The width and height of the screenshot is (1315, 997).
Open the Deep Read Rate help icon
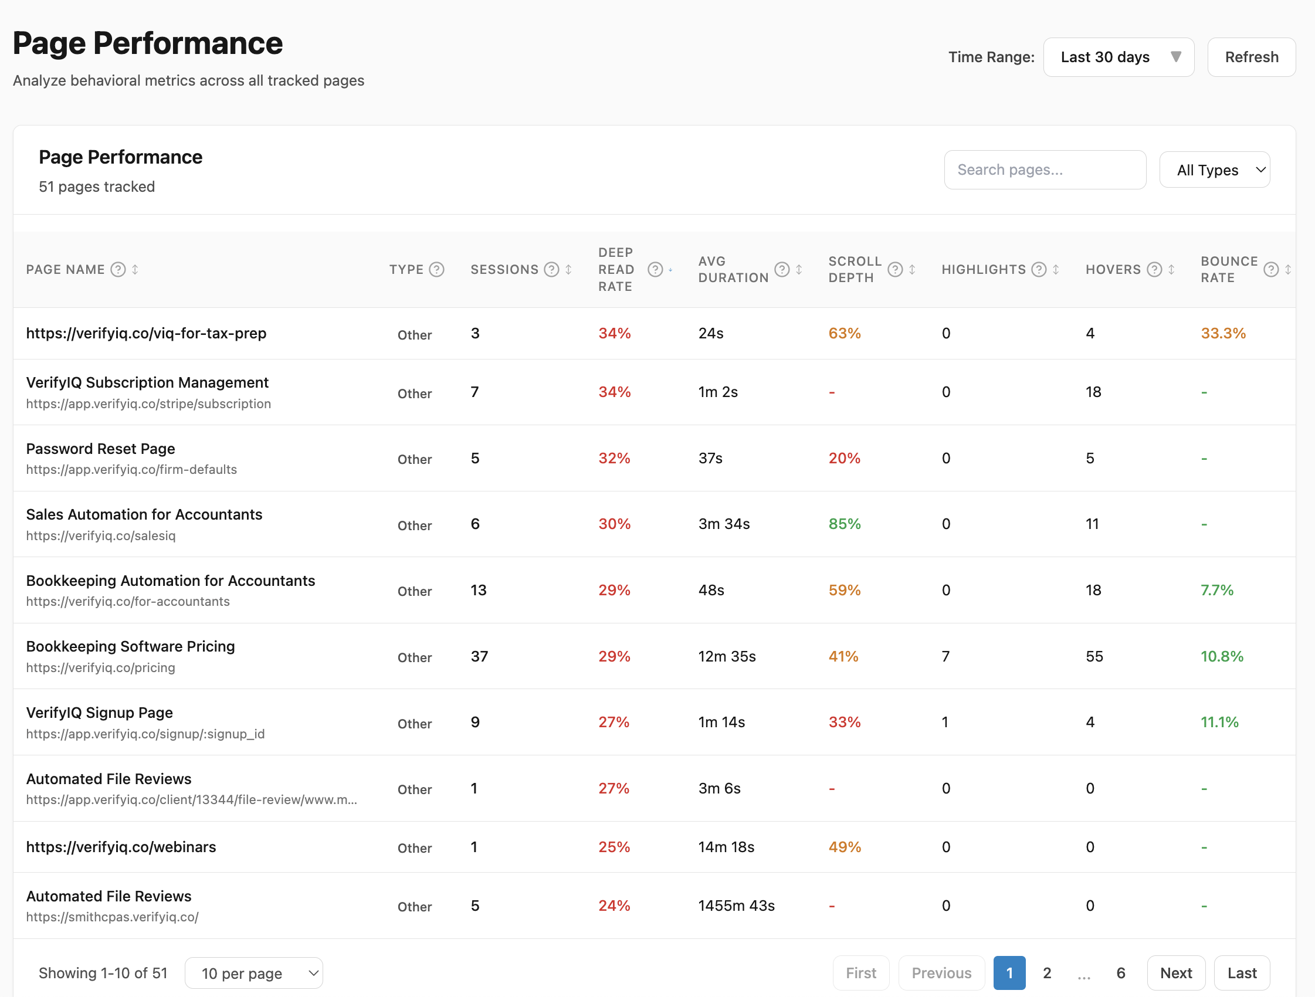pos(656,269)
